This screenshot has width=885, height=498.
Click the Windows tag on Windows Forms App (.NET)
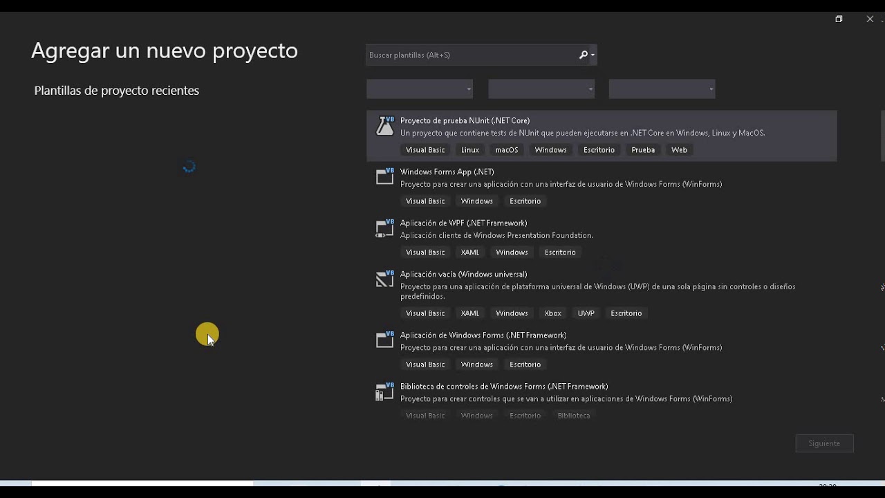point(477,201)
